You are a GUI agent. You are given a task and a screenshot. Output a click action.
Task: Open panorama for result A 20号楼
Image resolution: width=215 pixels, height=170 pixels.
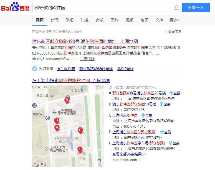coord(175,93)
